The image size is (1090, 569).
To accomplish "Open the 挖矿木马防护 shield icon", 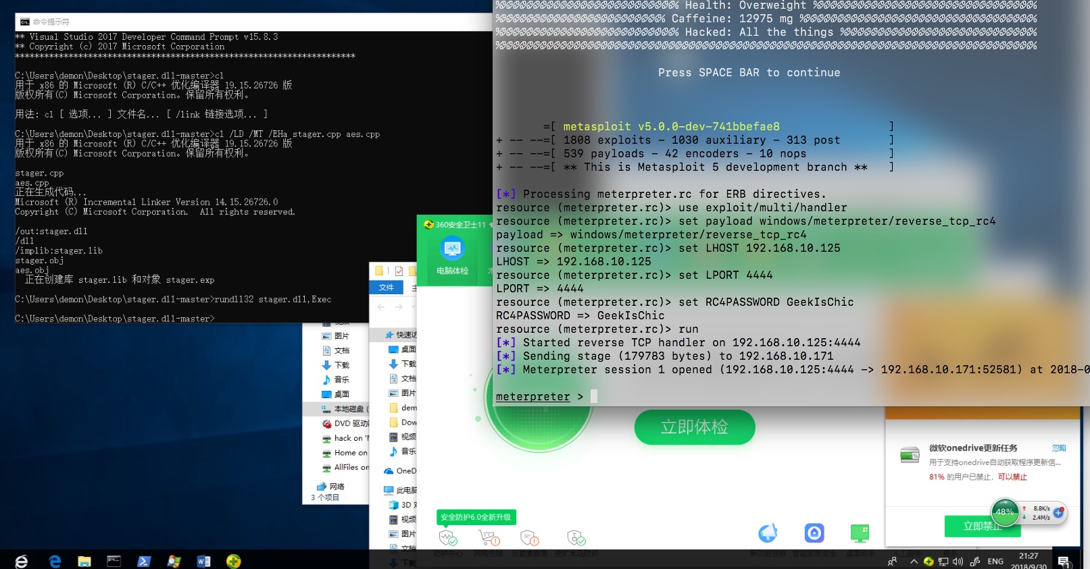I will pos(576,538).
